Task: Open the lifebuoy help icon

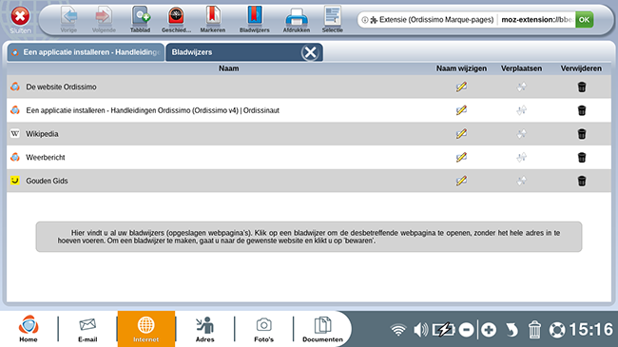Action: (x=557, y=330)
